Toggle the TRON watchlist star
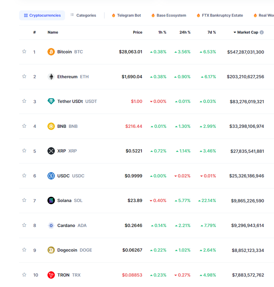274x287 pixels. click(24, 275)
